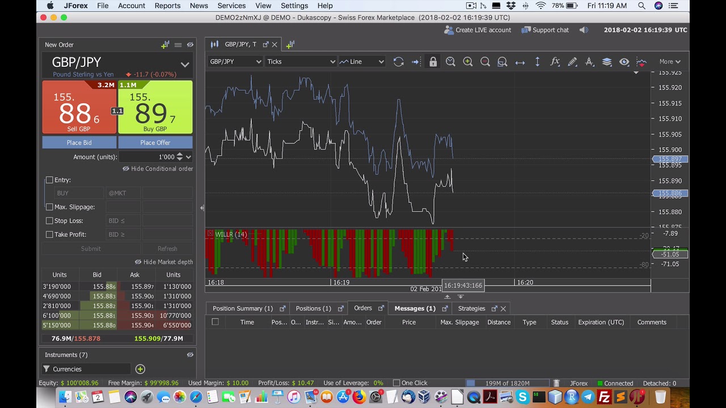The height and width of the screenshot is (408, 726).
Task: Open the New Order panel menu icon
Action: tap(178, 45)
